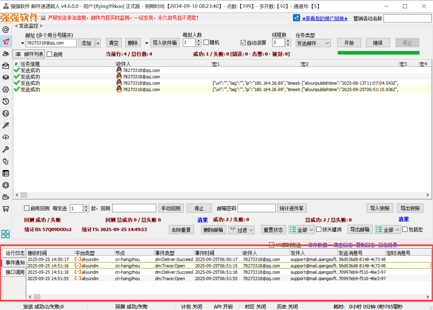Uncheck the 自动滚屏 checkbox
Image resolution: width=433 pixels, height=310 pixels.
pyautogui.click(x=243, y=43)
